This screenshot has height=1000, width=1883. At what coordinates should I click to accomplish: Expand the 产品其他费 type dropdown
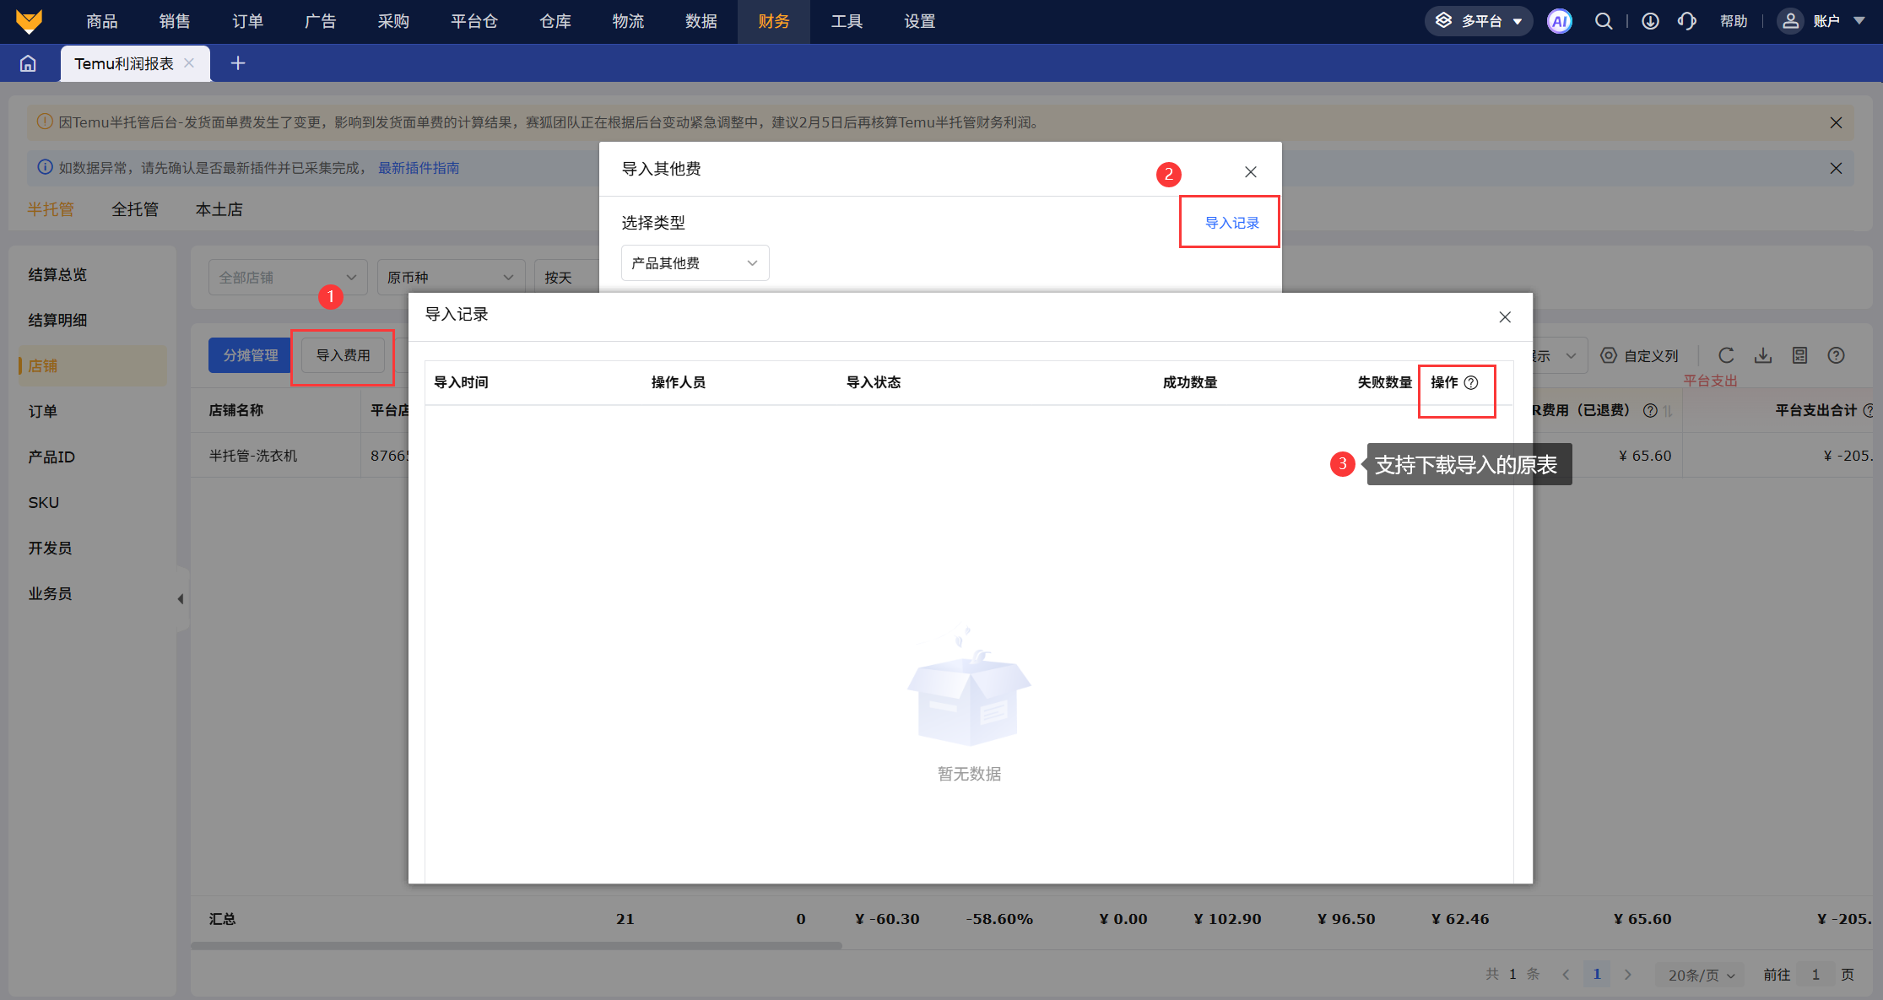tap(695, 263)
